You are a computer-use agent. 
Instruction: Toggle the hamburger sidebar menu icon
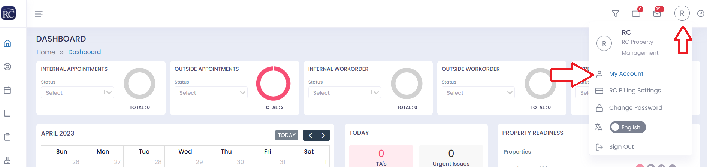tap(39, 14)
